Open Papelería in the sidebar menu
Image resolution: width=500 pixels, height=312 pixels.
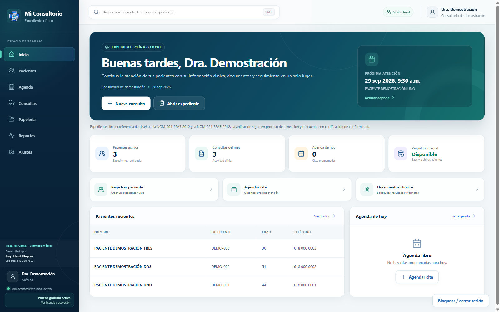(39, 119)
